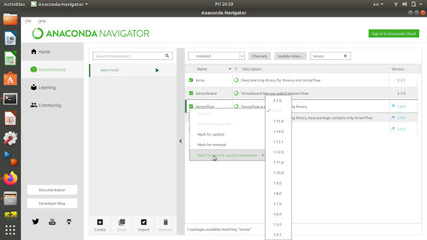Screen dimensions: 427x240
Task: Click the Version column header
Action: (398, 69)
